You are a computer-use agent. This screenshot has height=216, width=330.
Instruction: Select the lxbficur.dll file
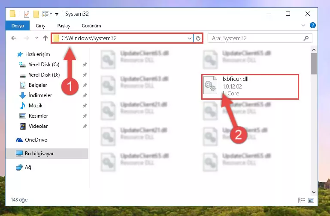point(250,86)
